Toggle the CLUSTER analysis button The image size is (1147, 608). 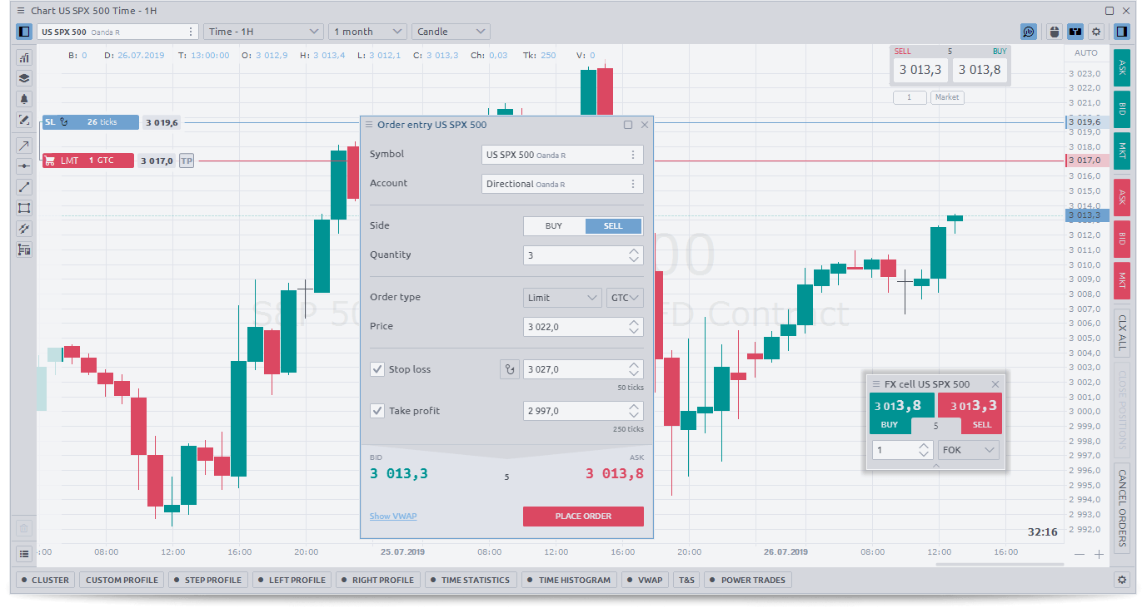tap(46, 580)
